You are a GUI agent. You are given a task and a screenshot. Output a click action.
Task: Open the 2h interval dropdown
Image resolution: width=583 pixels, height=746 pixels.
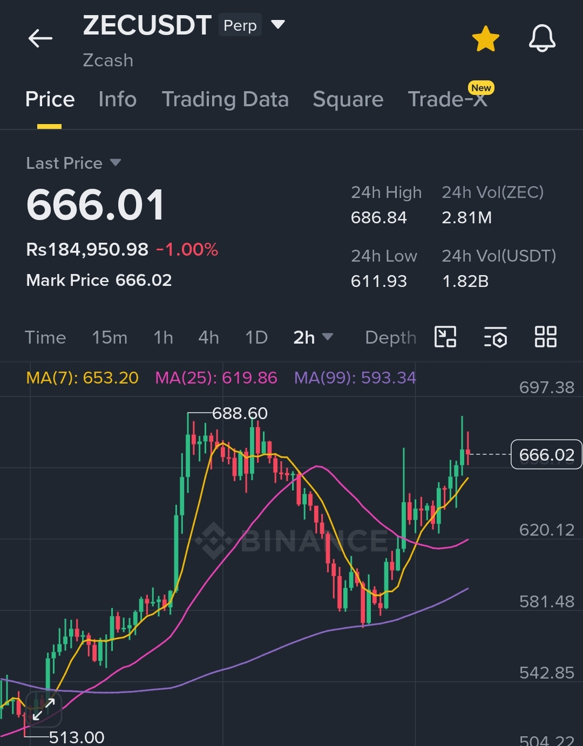(x=313, y=337)
